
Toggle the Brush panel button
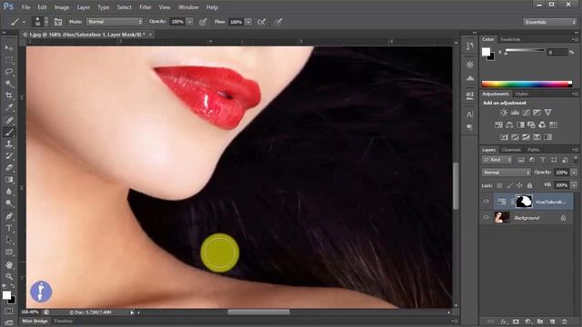(x=58, y=22)
